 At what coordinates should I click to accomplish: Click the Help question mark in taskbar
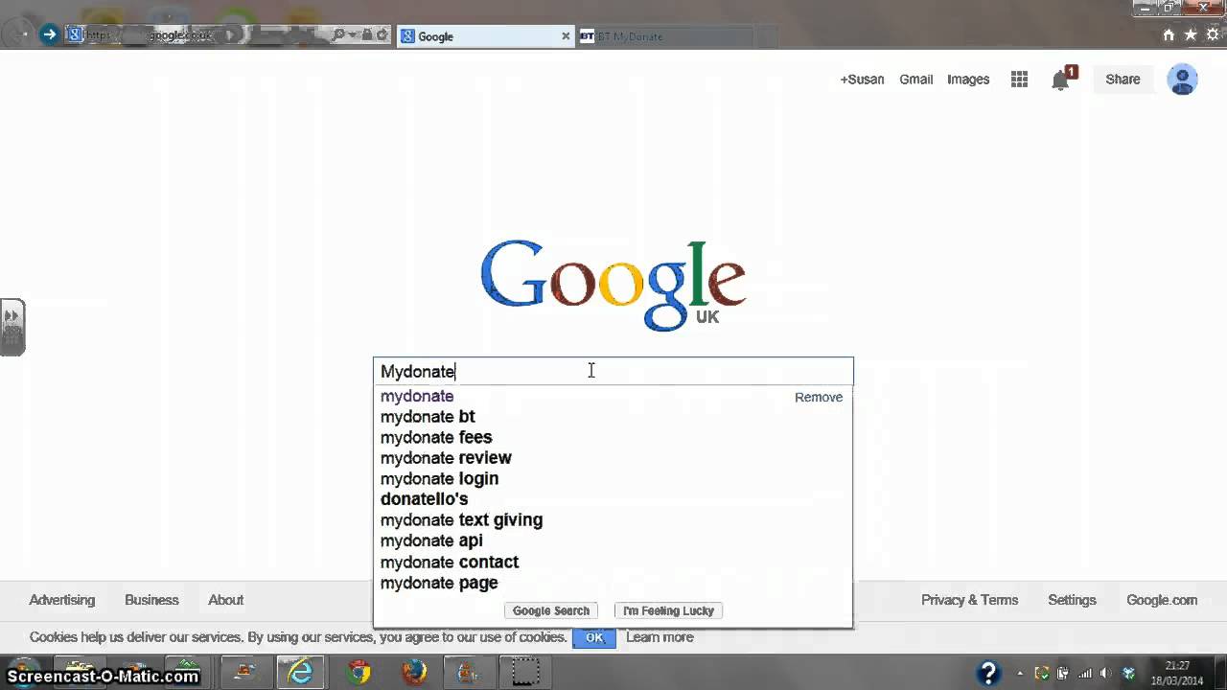[x=988, y=672]
